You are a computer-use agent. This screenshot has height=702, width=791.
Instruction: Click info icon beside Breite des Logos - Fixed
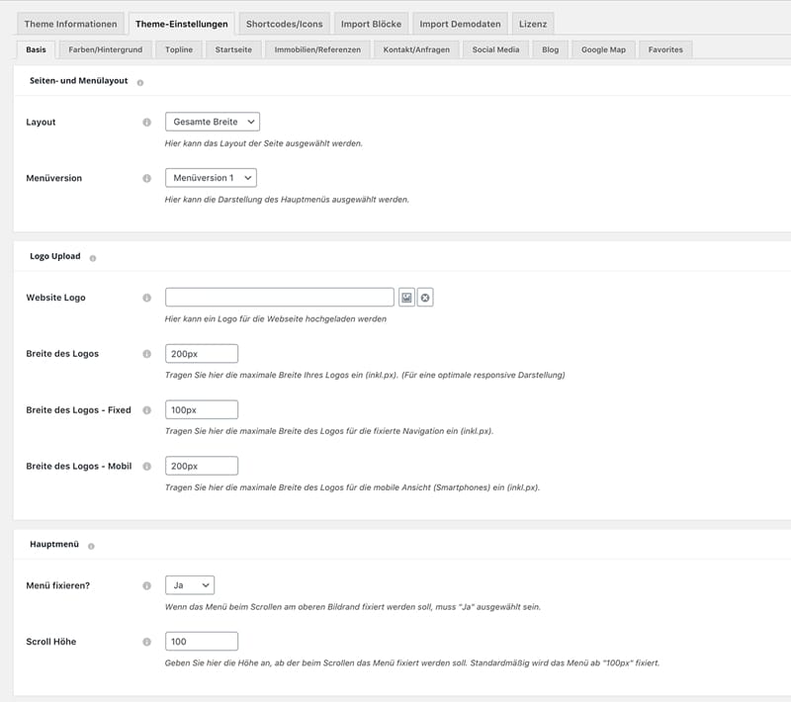click(x=146, y=410)
